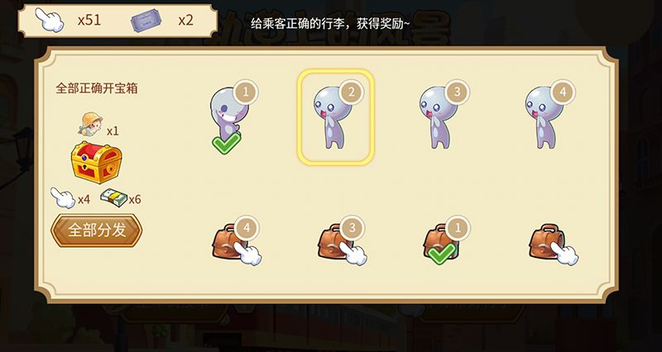Tap the explorer character reward x1
Screen dimensions: 662x352
[x=98, y=126]
